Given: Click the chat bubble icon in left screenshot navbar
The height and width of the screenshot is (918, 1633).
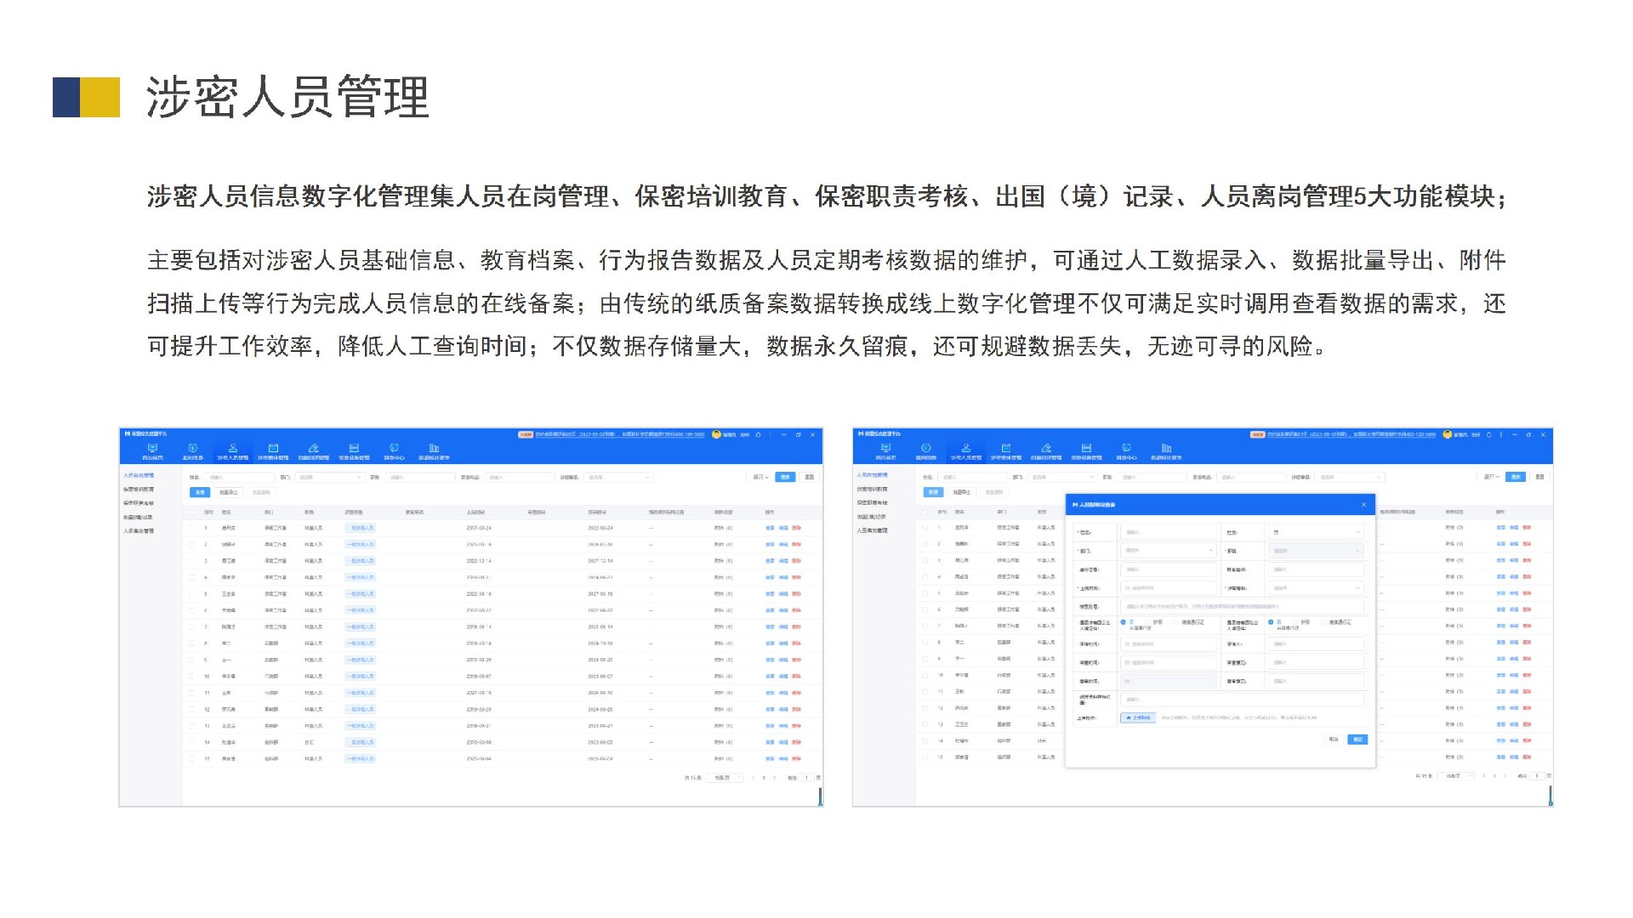Looking at the screenshot, I should [394, 448].
